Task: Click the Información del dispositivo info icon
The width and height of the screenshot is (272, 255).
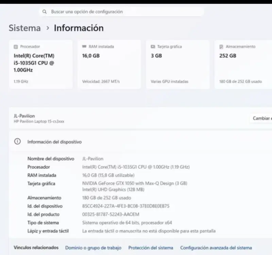Action: point(17,141)
